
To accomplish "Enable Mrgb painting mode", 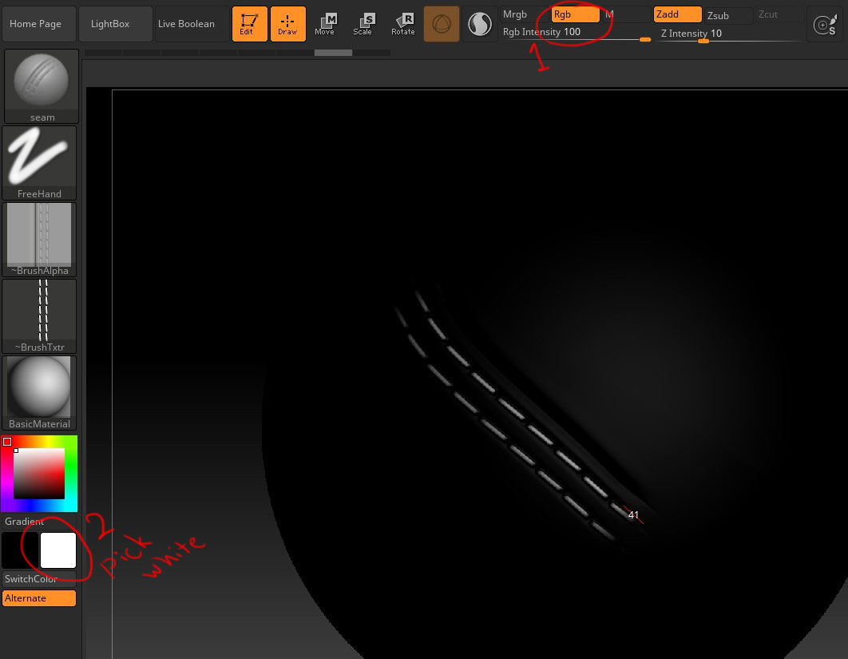I will 524,14.
